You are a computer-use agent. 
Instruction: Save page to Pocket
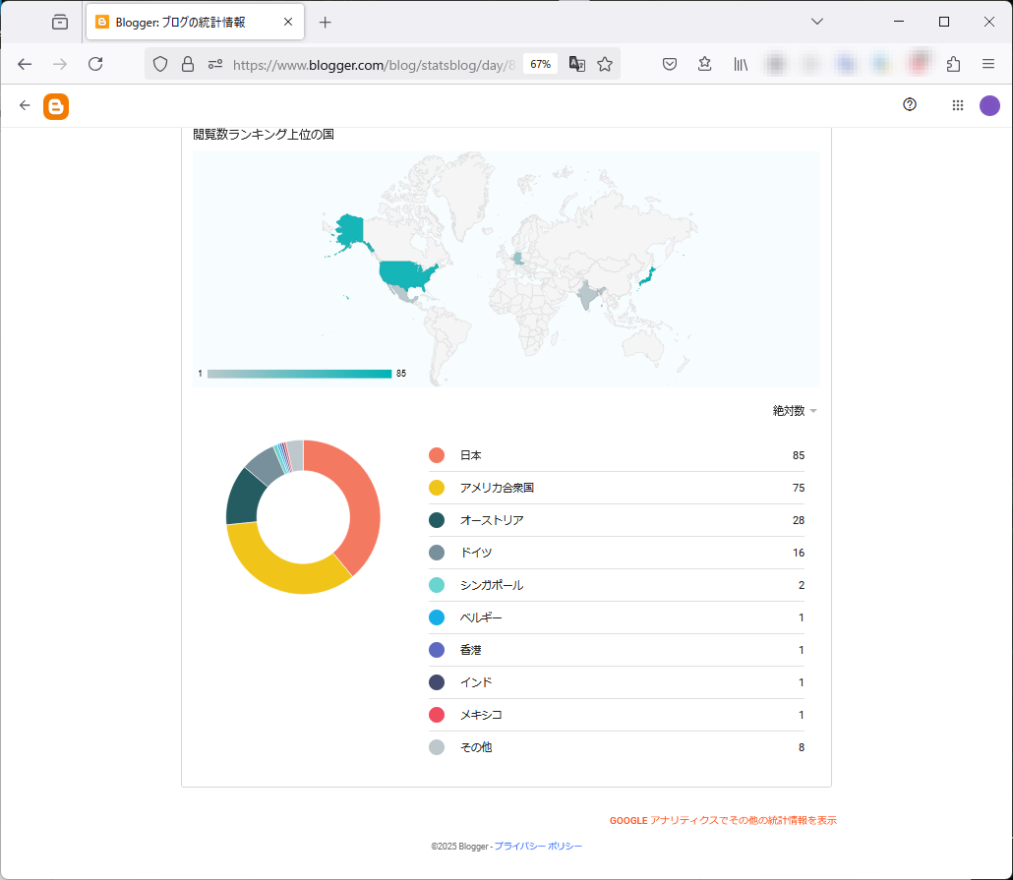pos(670,64)
